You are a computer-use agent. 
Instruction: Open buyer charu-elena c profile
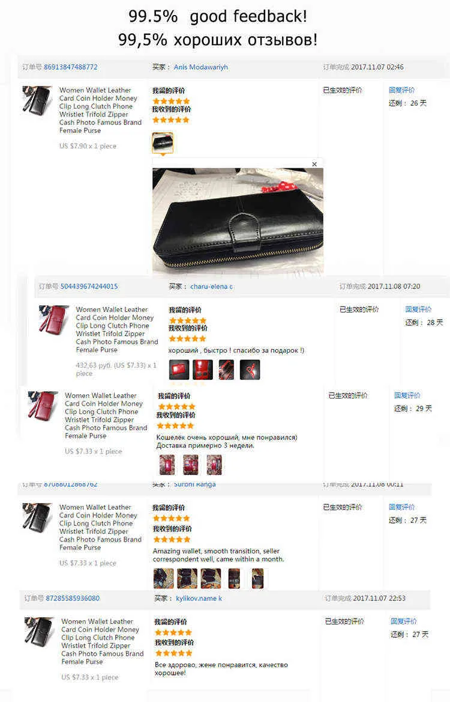211,287
